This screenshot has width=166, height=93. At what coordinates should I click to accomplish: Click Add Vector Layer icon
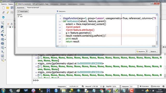(x=2, y=23)
